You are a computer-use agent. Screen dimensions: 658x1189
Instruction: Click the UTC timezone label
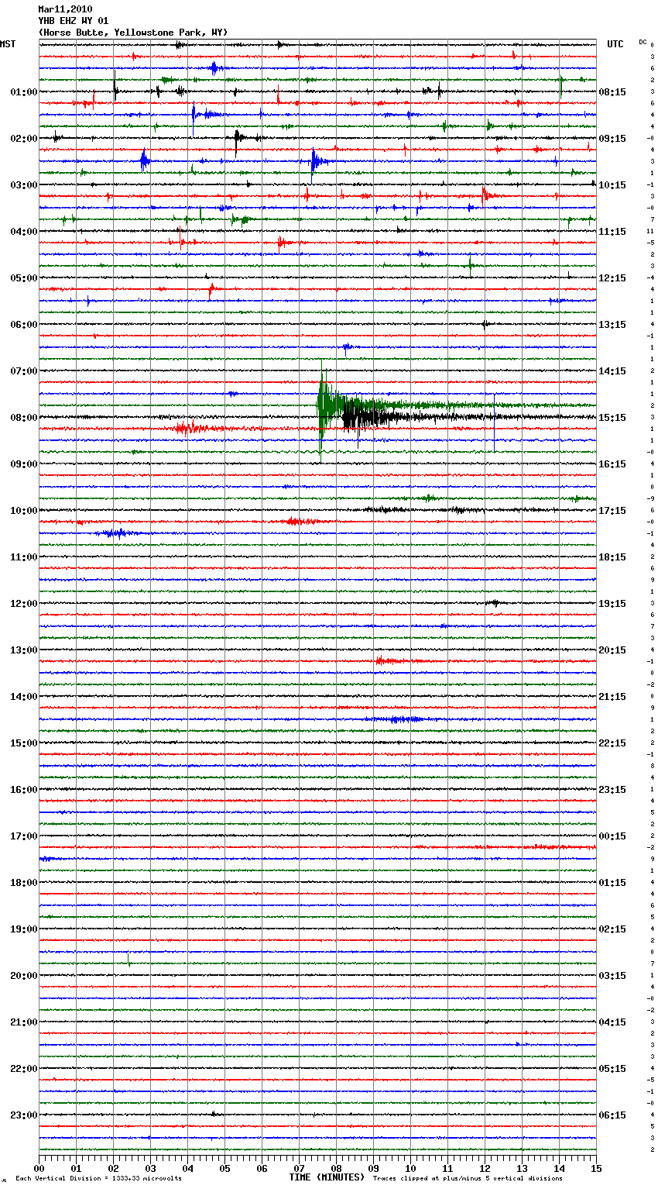pos(615,44)
